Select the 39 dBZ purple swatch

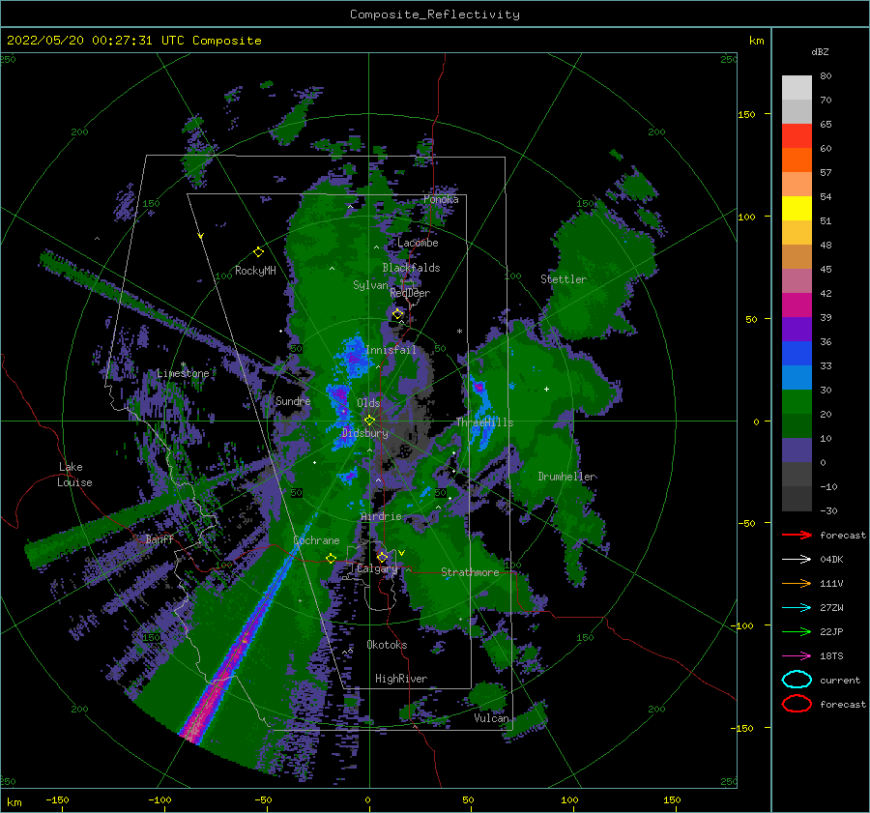797,329
